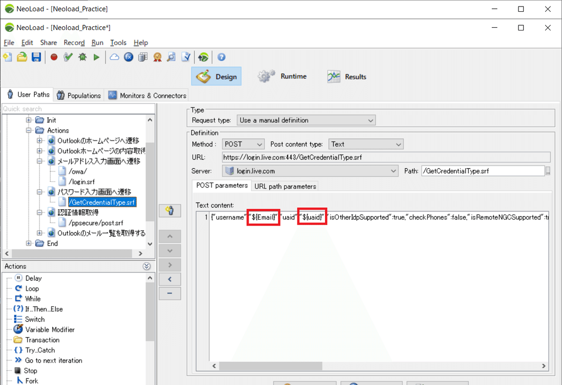Screen dimensions: 562x385
Task: Click the Check User Path icon
Action: (68, 57)
